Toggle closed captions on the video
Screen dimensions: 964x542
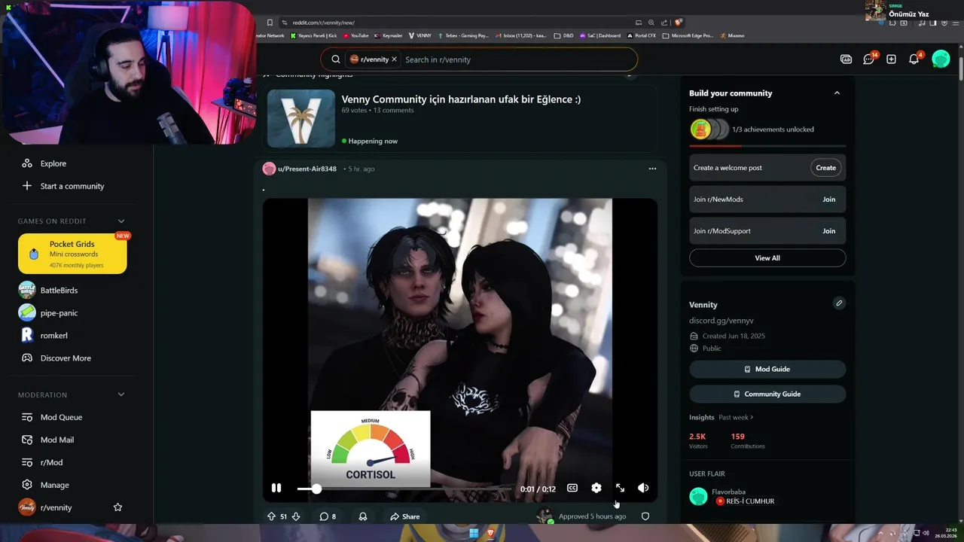(x=572, y=488)
